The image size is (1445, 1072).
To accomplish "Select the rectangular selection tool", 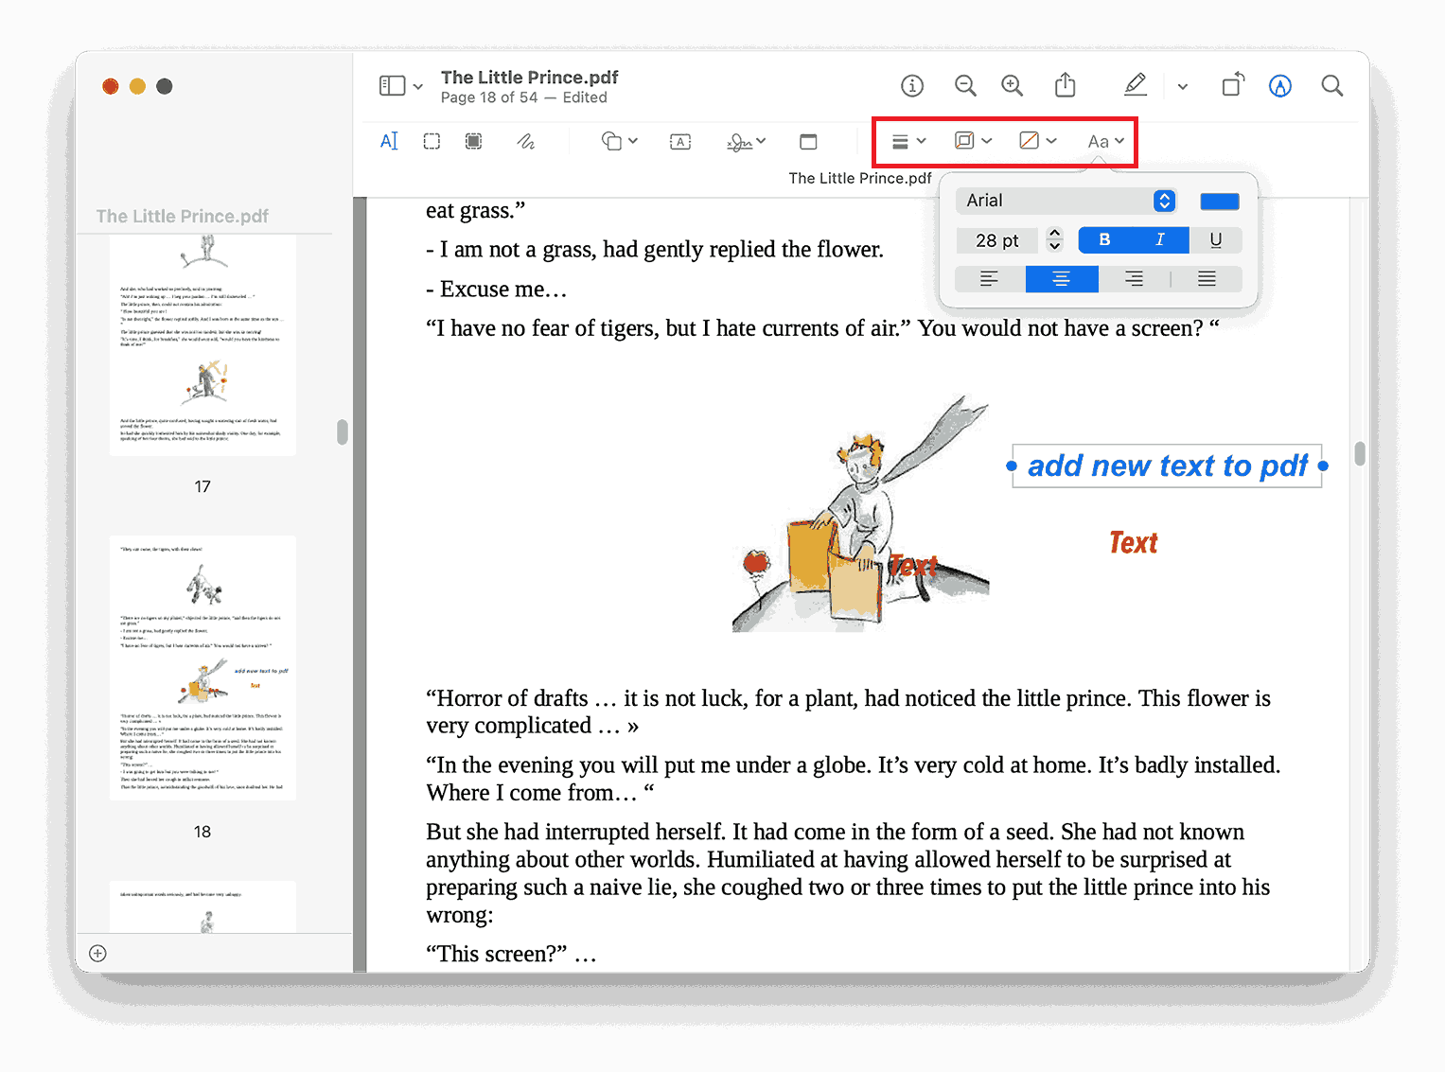I will click(x=432, y=140).
